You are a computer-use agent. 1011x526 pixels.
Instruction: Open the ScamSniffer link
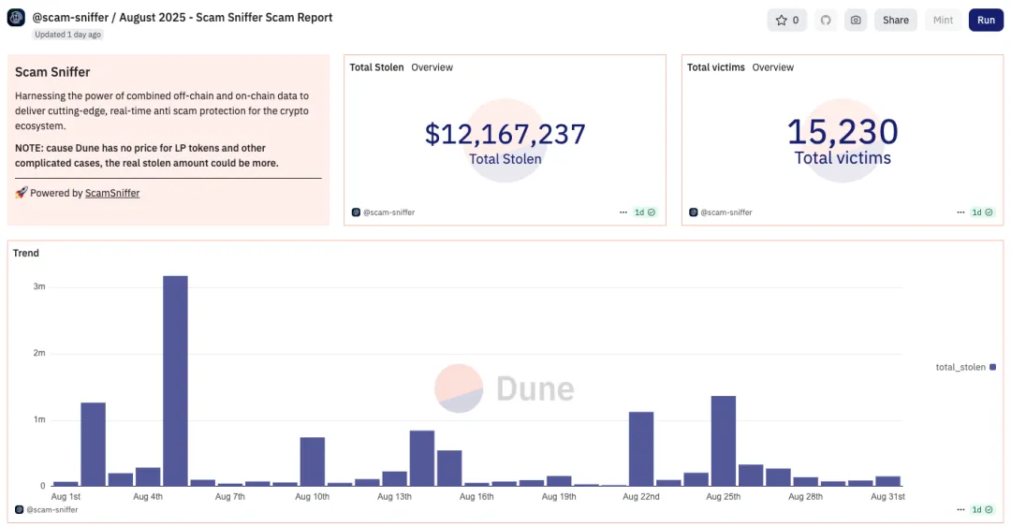111,193
